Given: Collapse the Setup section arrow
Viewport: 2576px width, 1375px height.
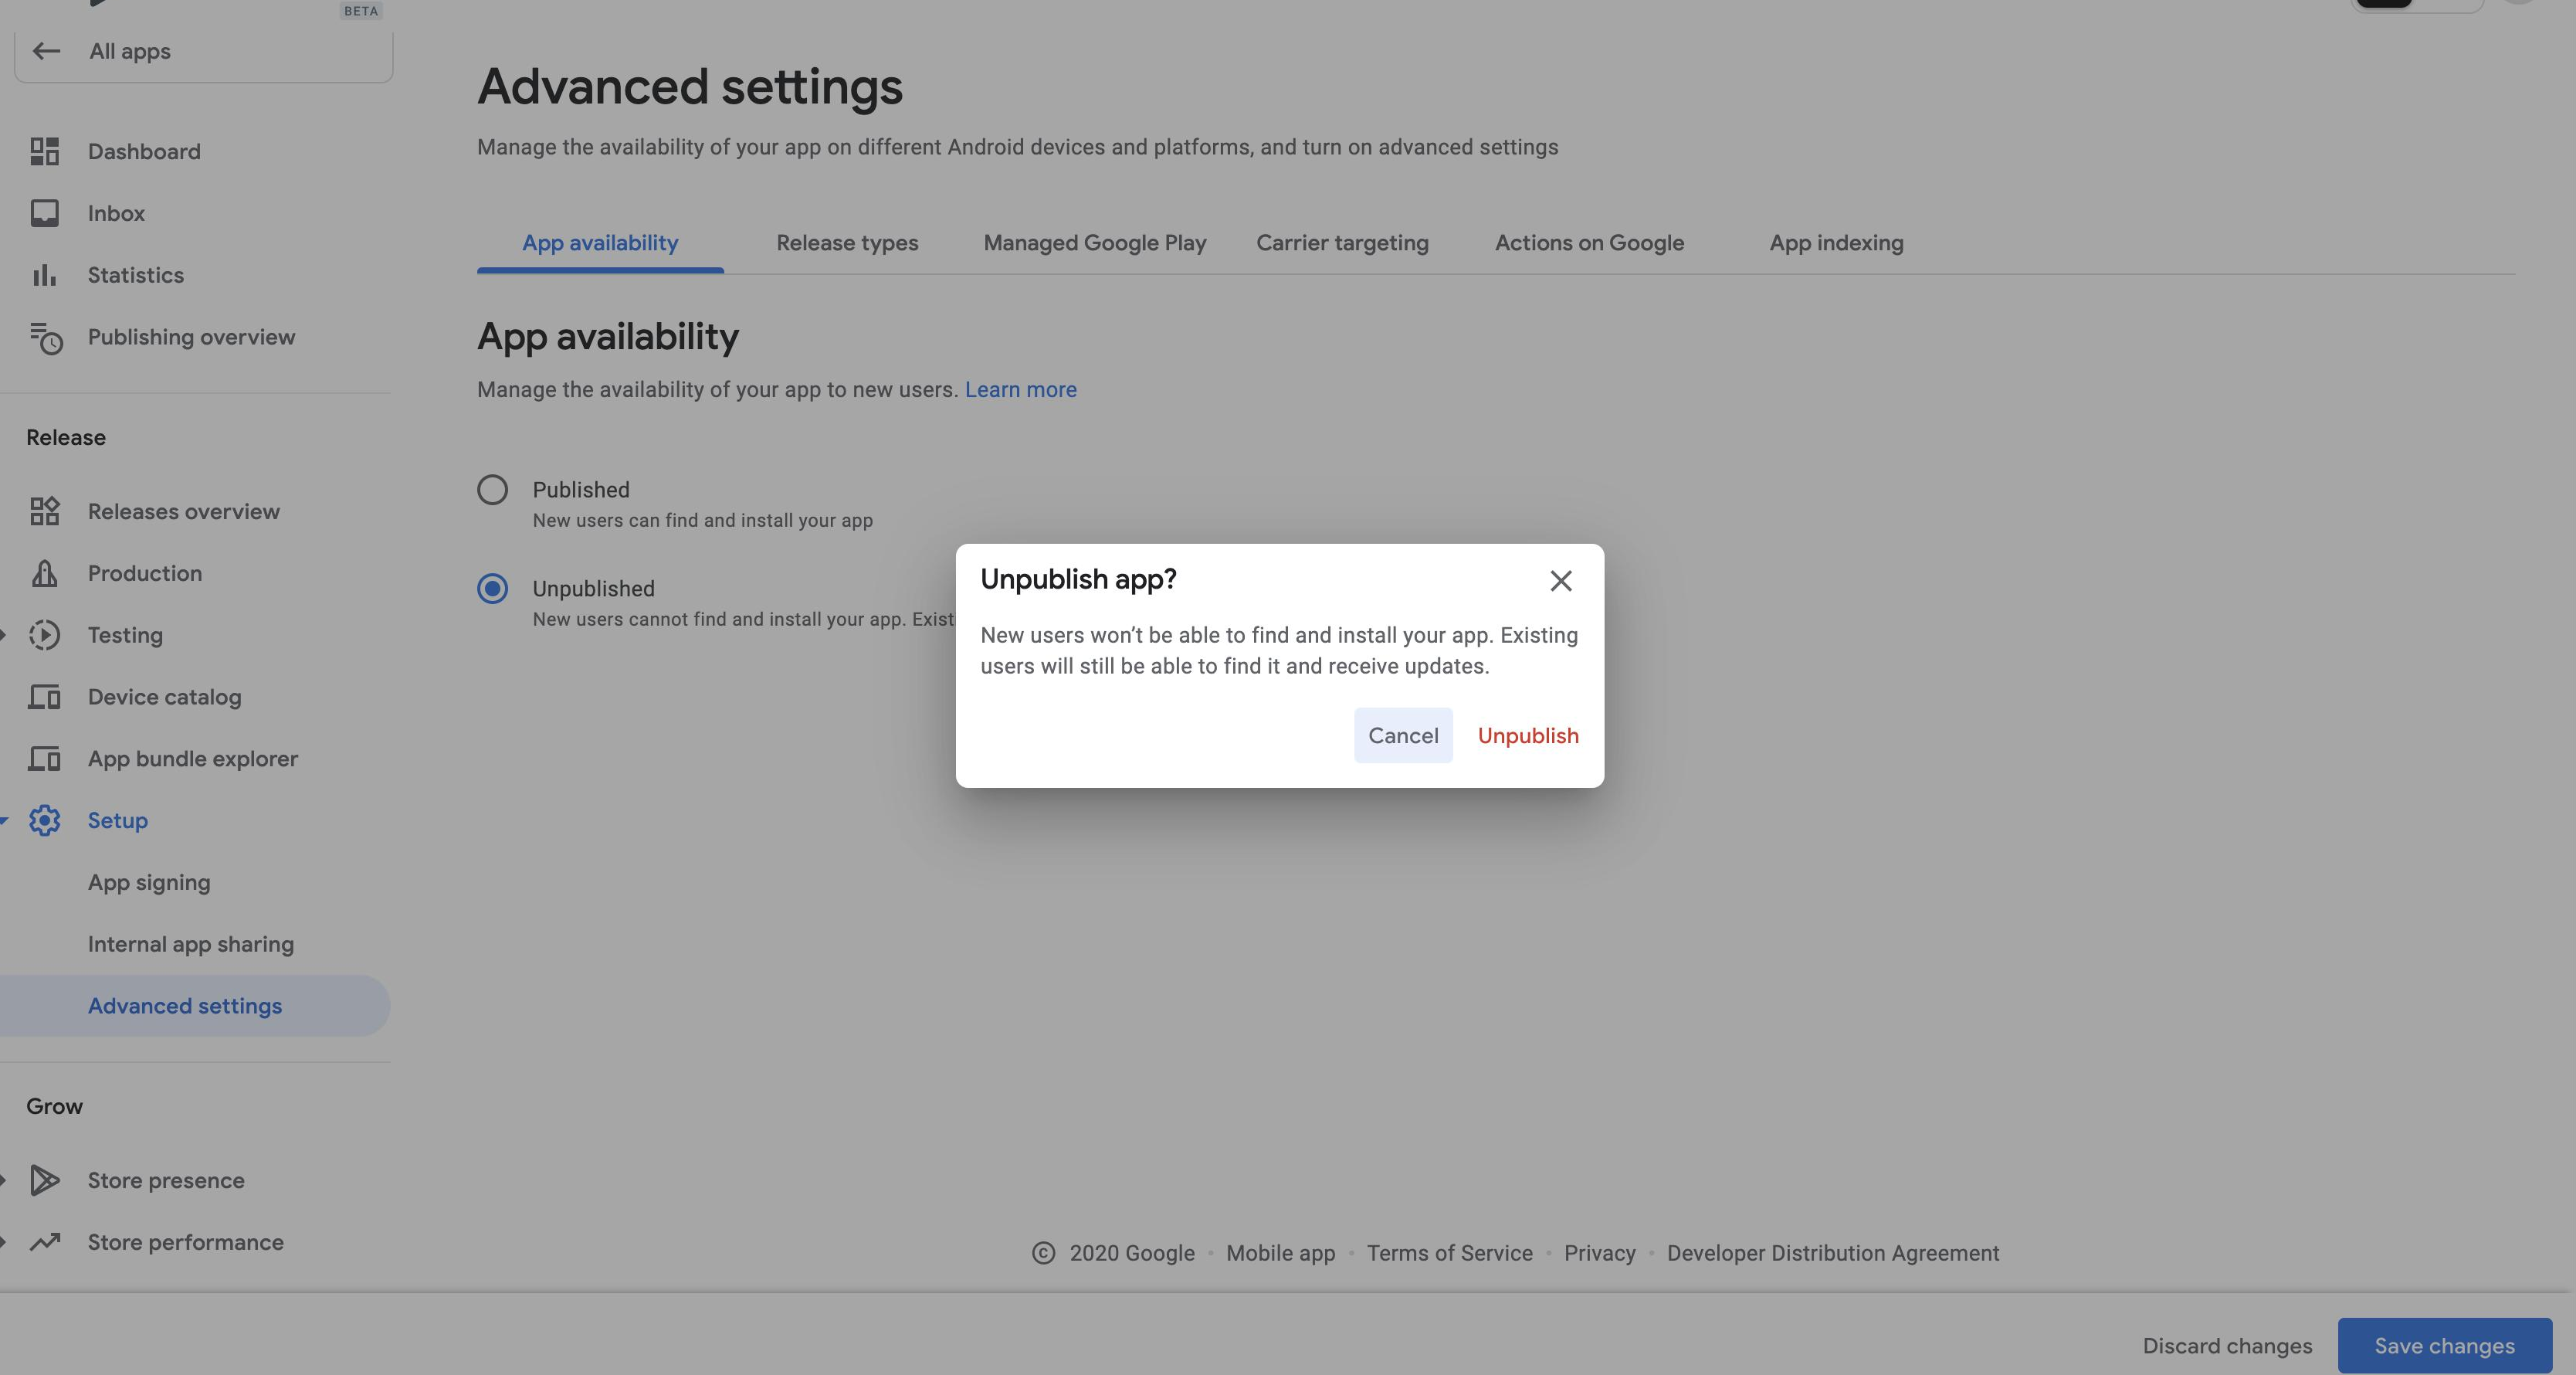Looking at the screenshot, I should pyautogui.click(x=4, y=820).
